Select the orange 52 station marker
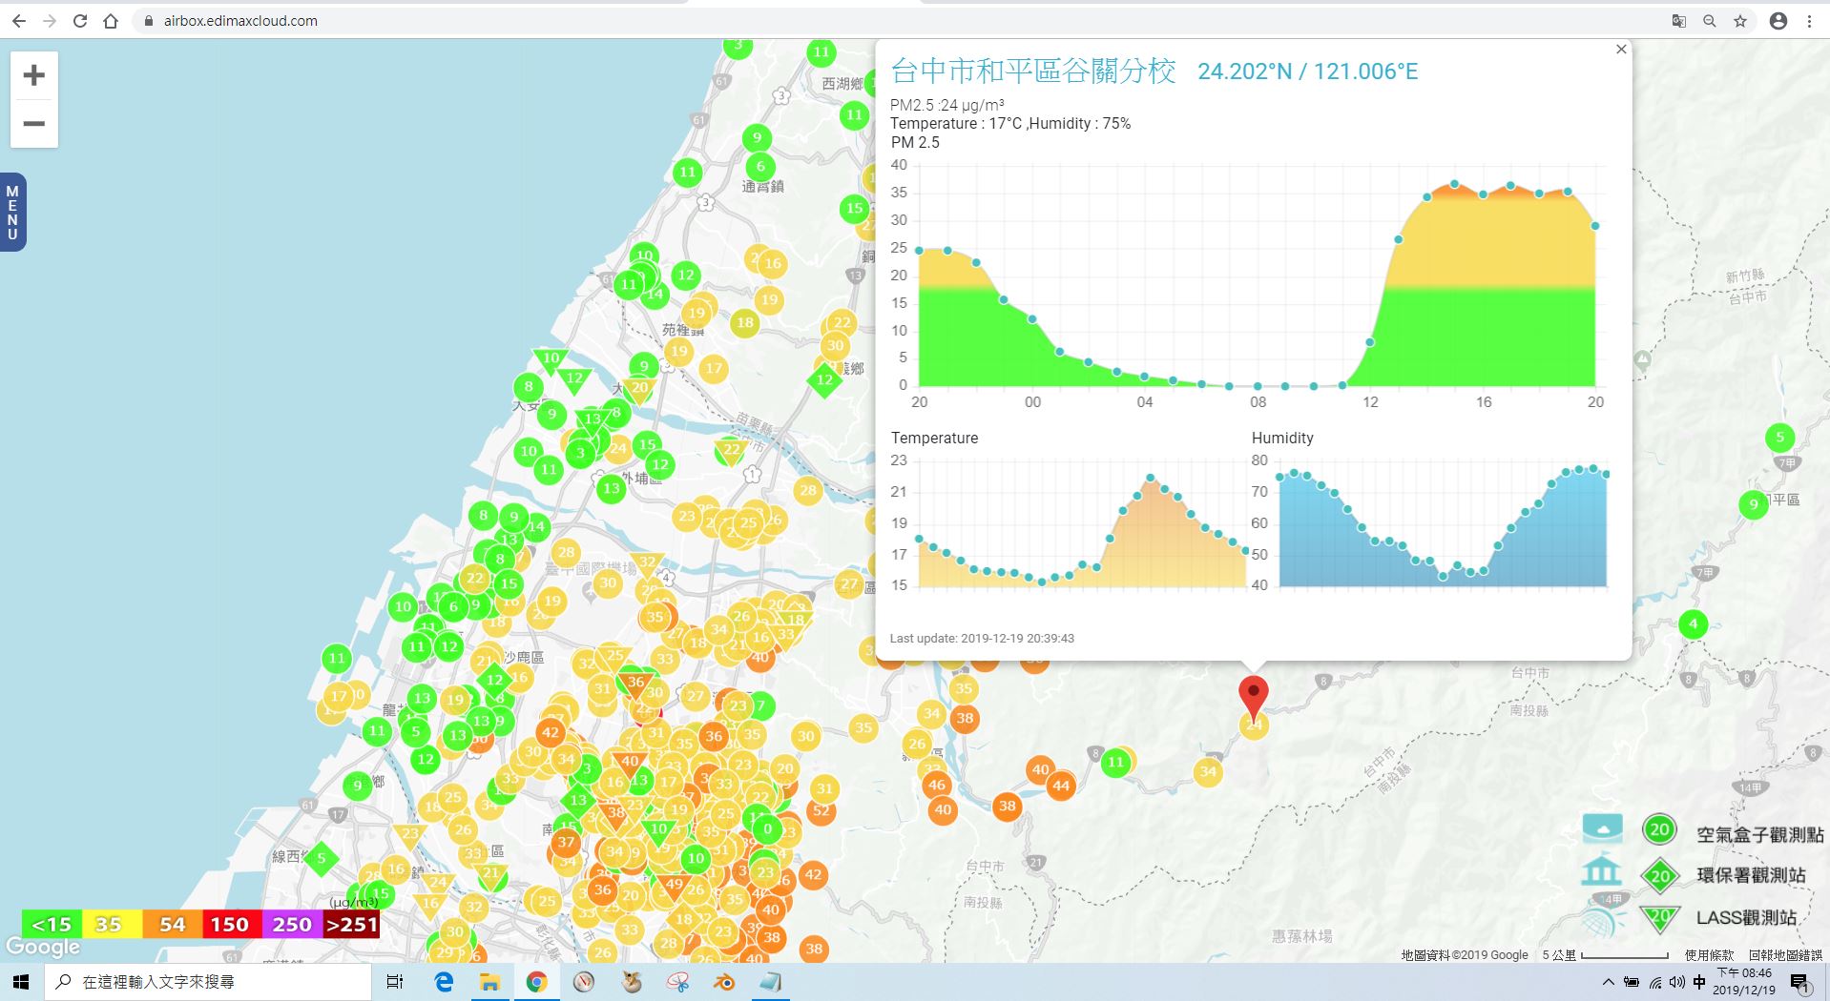This screenshot has width=1830, height=1001. coord(821,811)
